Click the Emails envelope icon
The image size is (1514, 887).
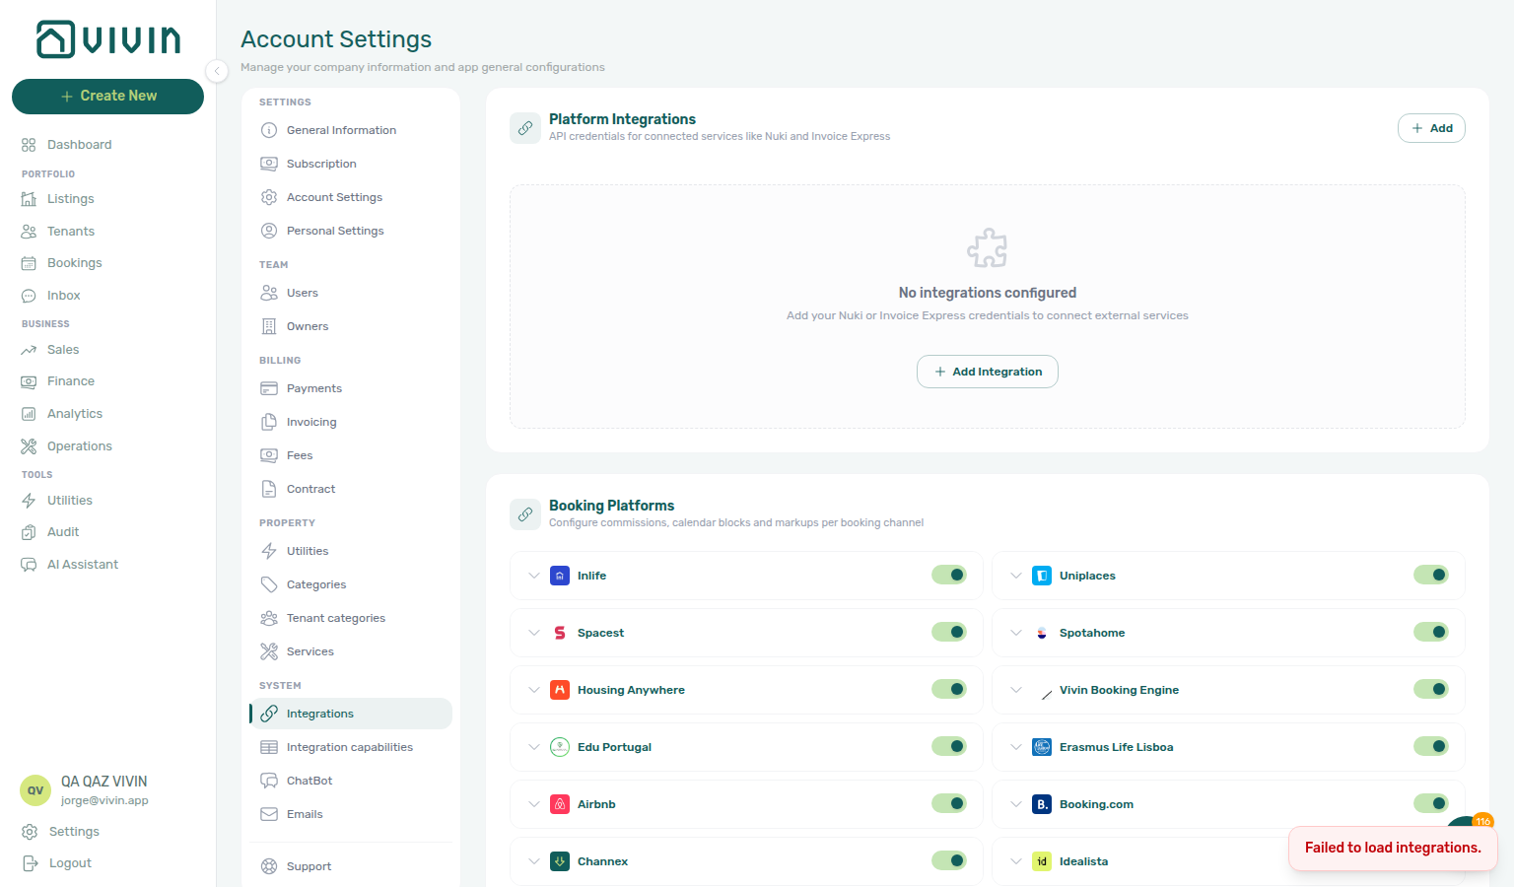tap(269, 814)
